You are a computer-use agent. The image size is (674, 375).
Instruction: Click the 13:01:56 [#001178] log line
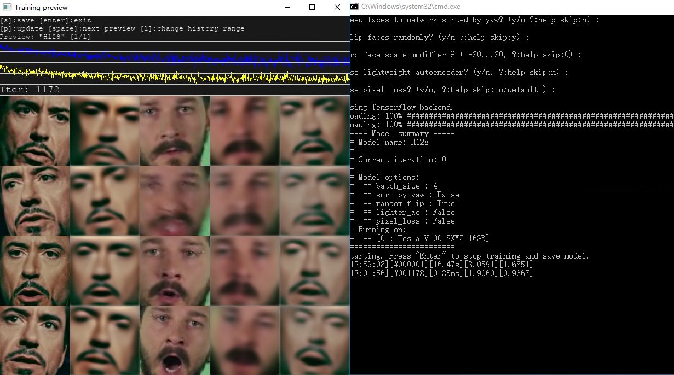pyautogui.click(x=442, y=273)
